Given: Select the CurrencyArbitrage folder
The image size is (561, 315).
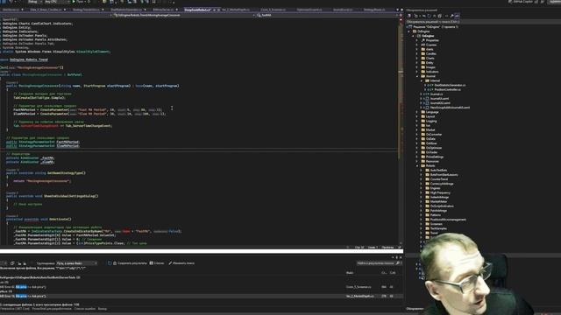Looking at the screenshot, I should tap(439, 184).
